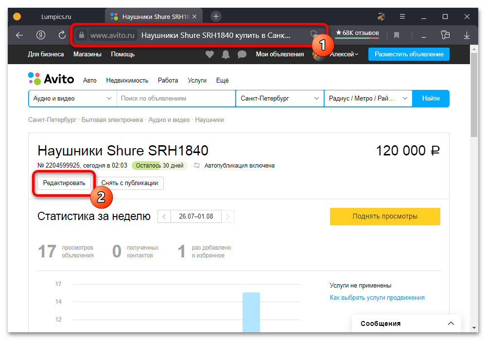Open Санкт-Петербург breadcrumb link

coord(52,120)
